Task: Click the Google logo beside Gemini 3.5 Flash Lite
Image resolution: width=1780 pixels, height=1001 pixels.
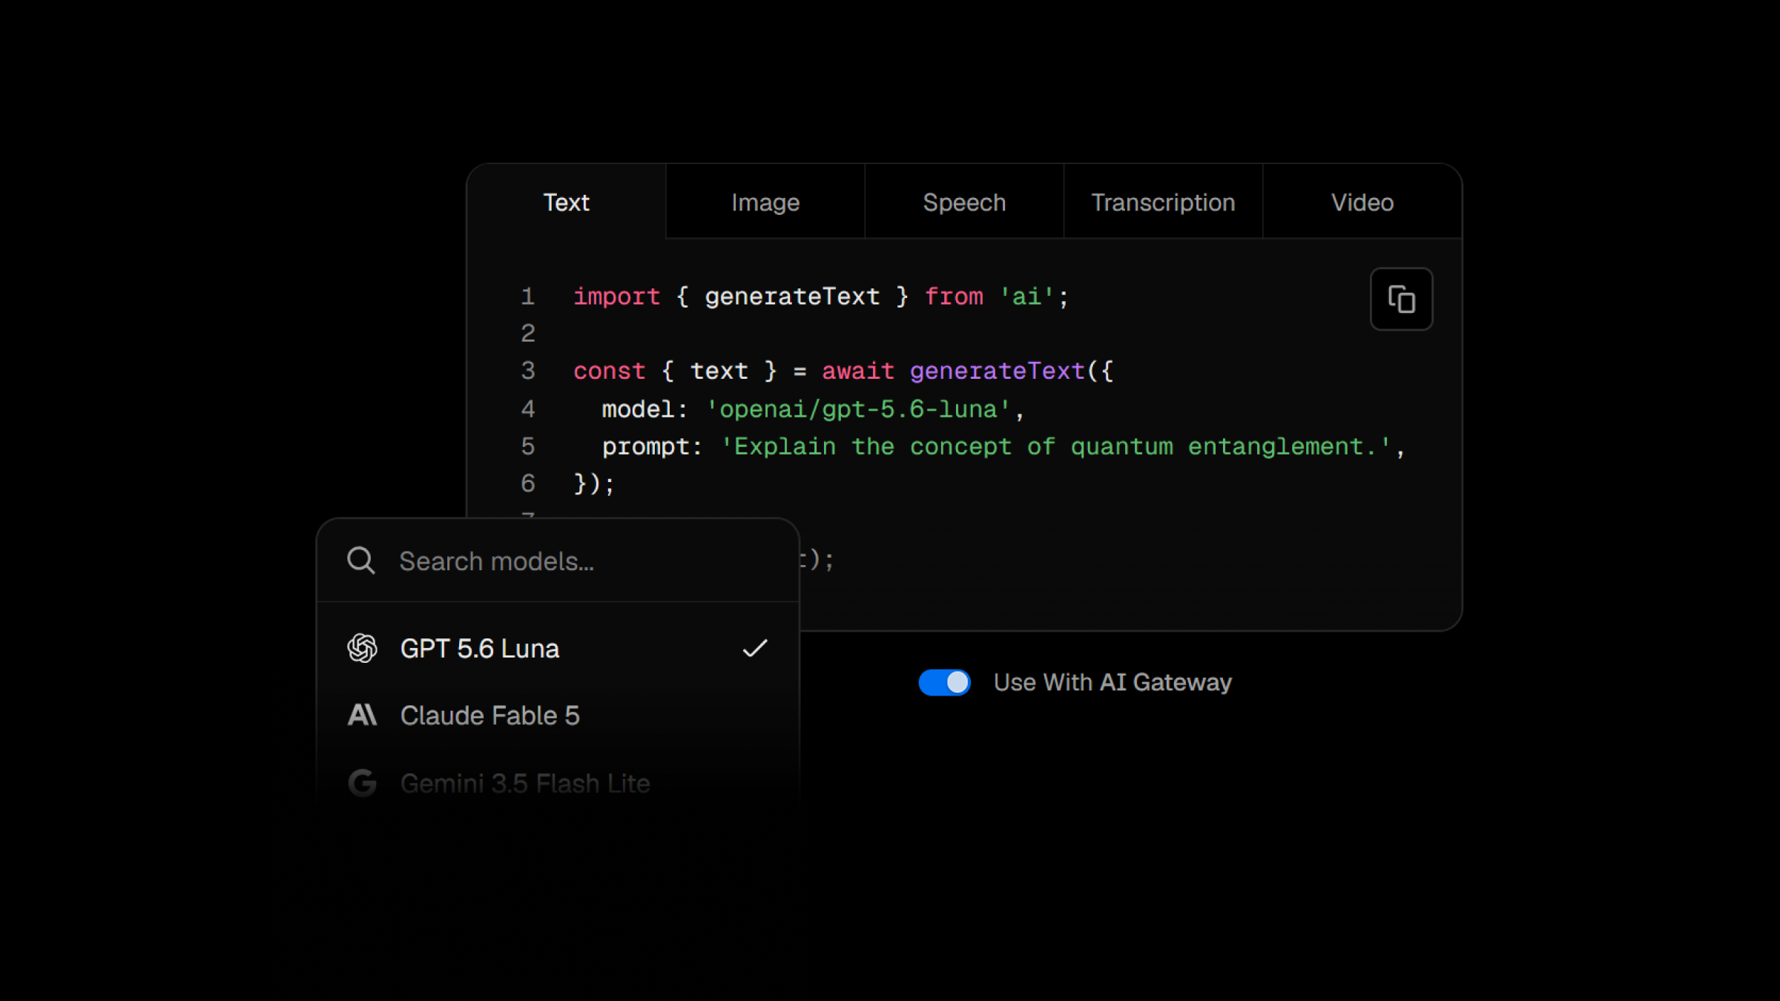Action: (362, 782)
